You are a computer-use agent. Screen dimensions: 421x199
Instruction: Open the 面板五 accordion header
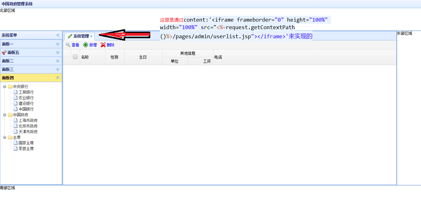tap(31, 52)
